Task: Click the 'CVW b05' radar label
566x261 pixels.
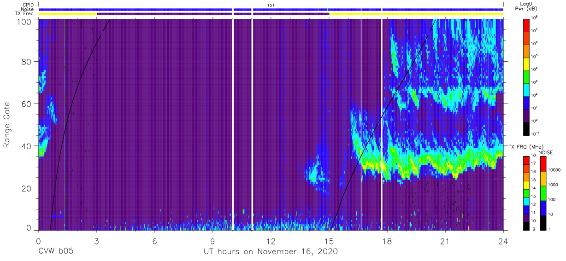Action: (56, 252)
